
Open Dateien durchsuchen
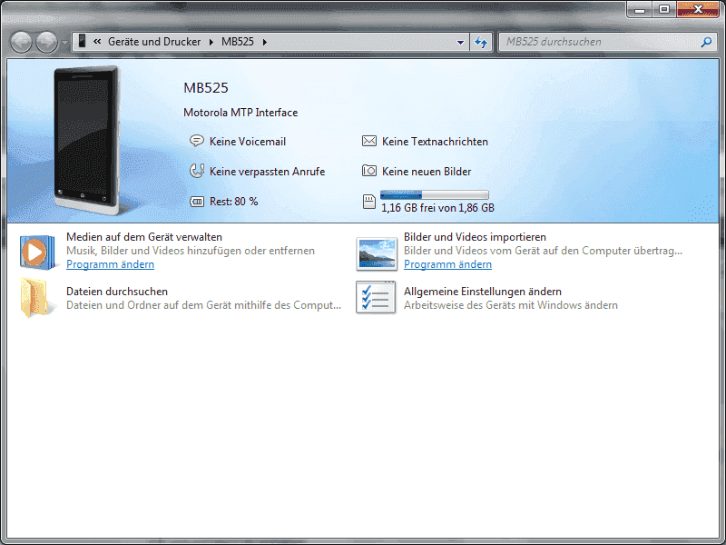point(117,292)
